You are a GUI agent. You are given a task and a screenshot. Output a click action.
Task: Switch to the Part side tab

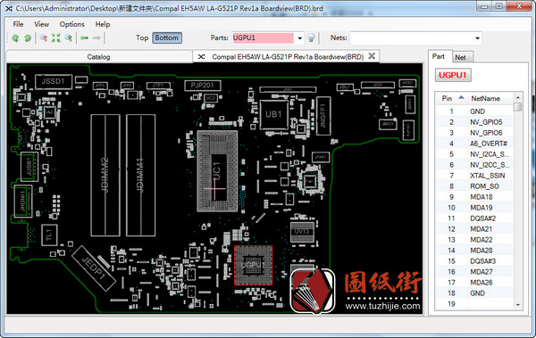tap(439, 56)
